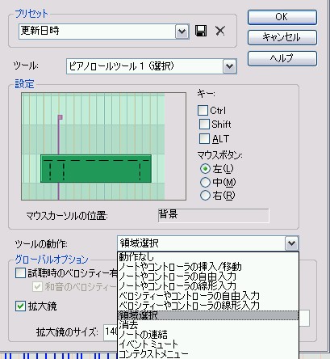Tick the ALT key checkbox
The width and height of the screenshot is (330, 359).
[x=204, y=139]
